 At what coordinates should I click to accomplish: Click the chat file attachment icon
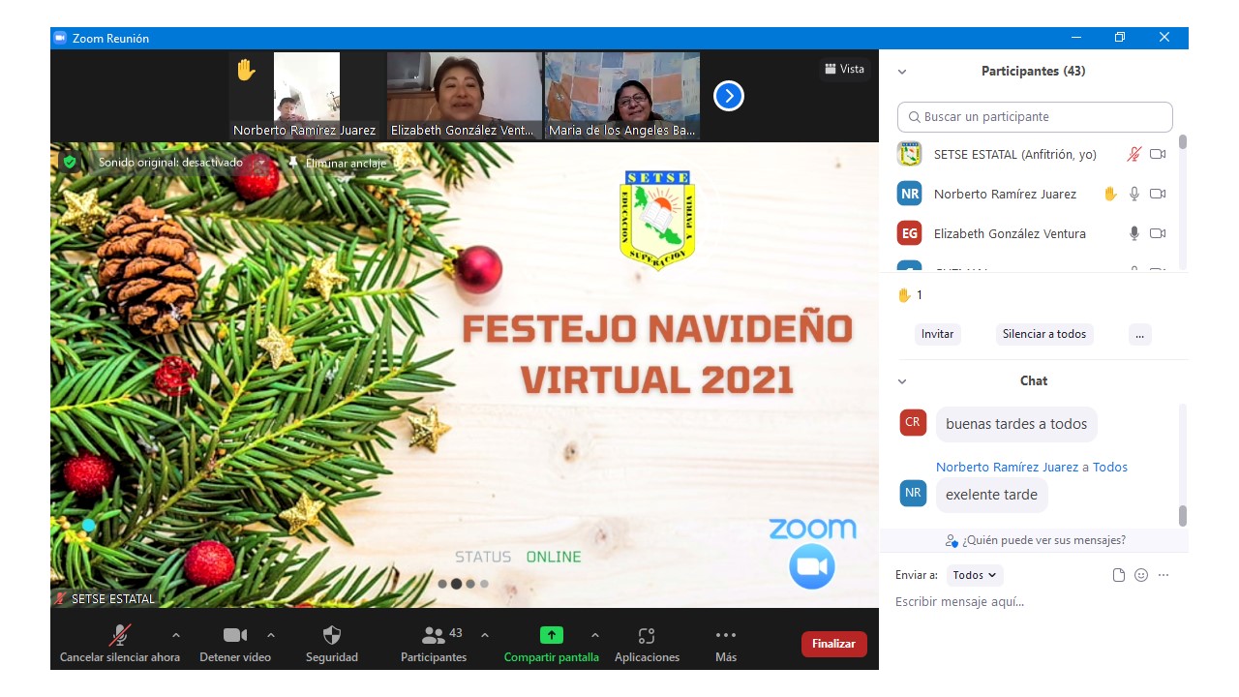pyautogui.click(x=1119, y=575)
